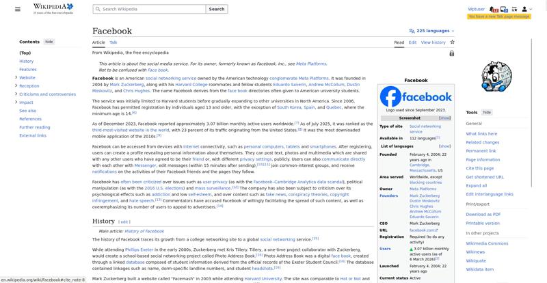Hide the Contents sidebar
Screen dimensions: 547x283
[x=49, y=42]
